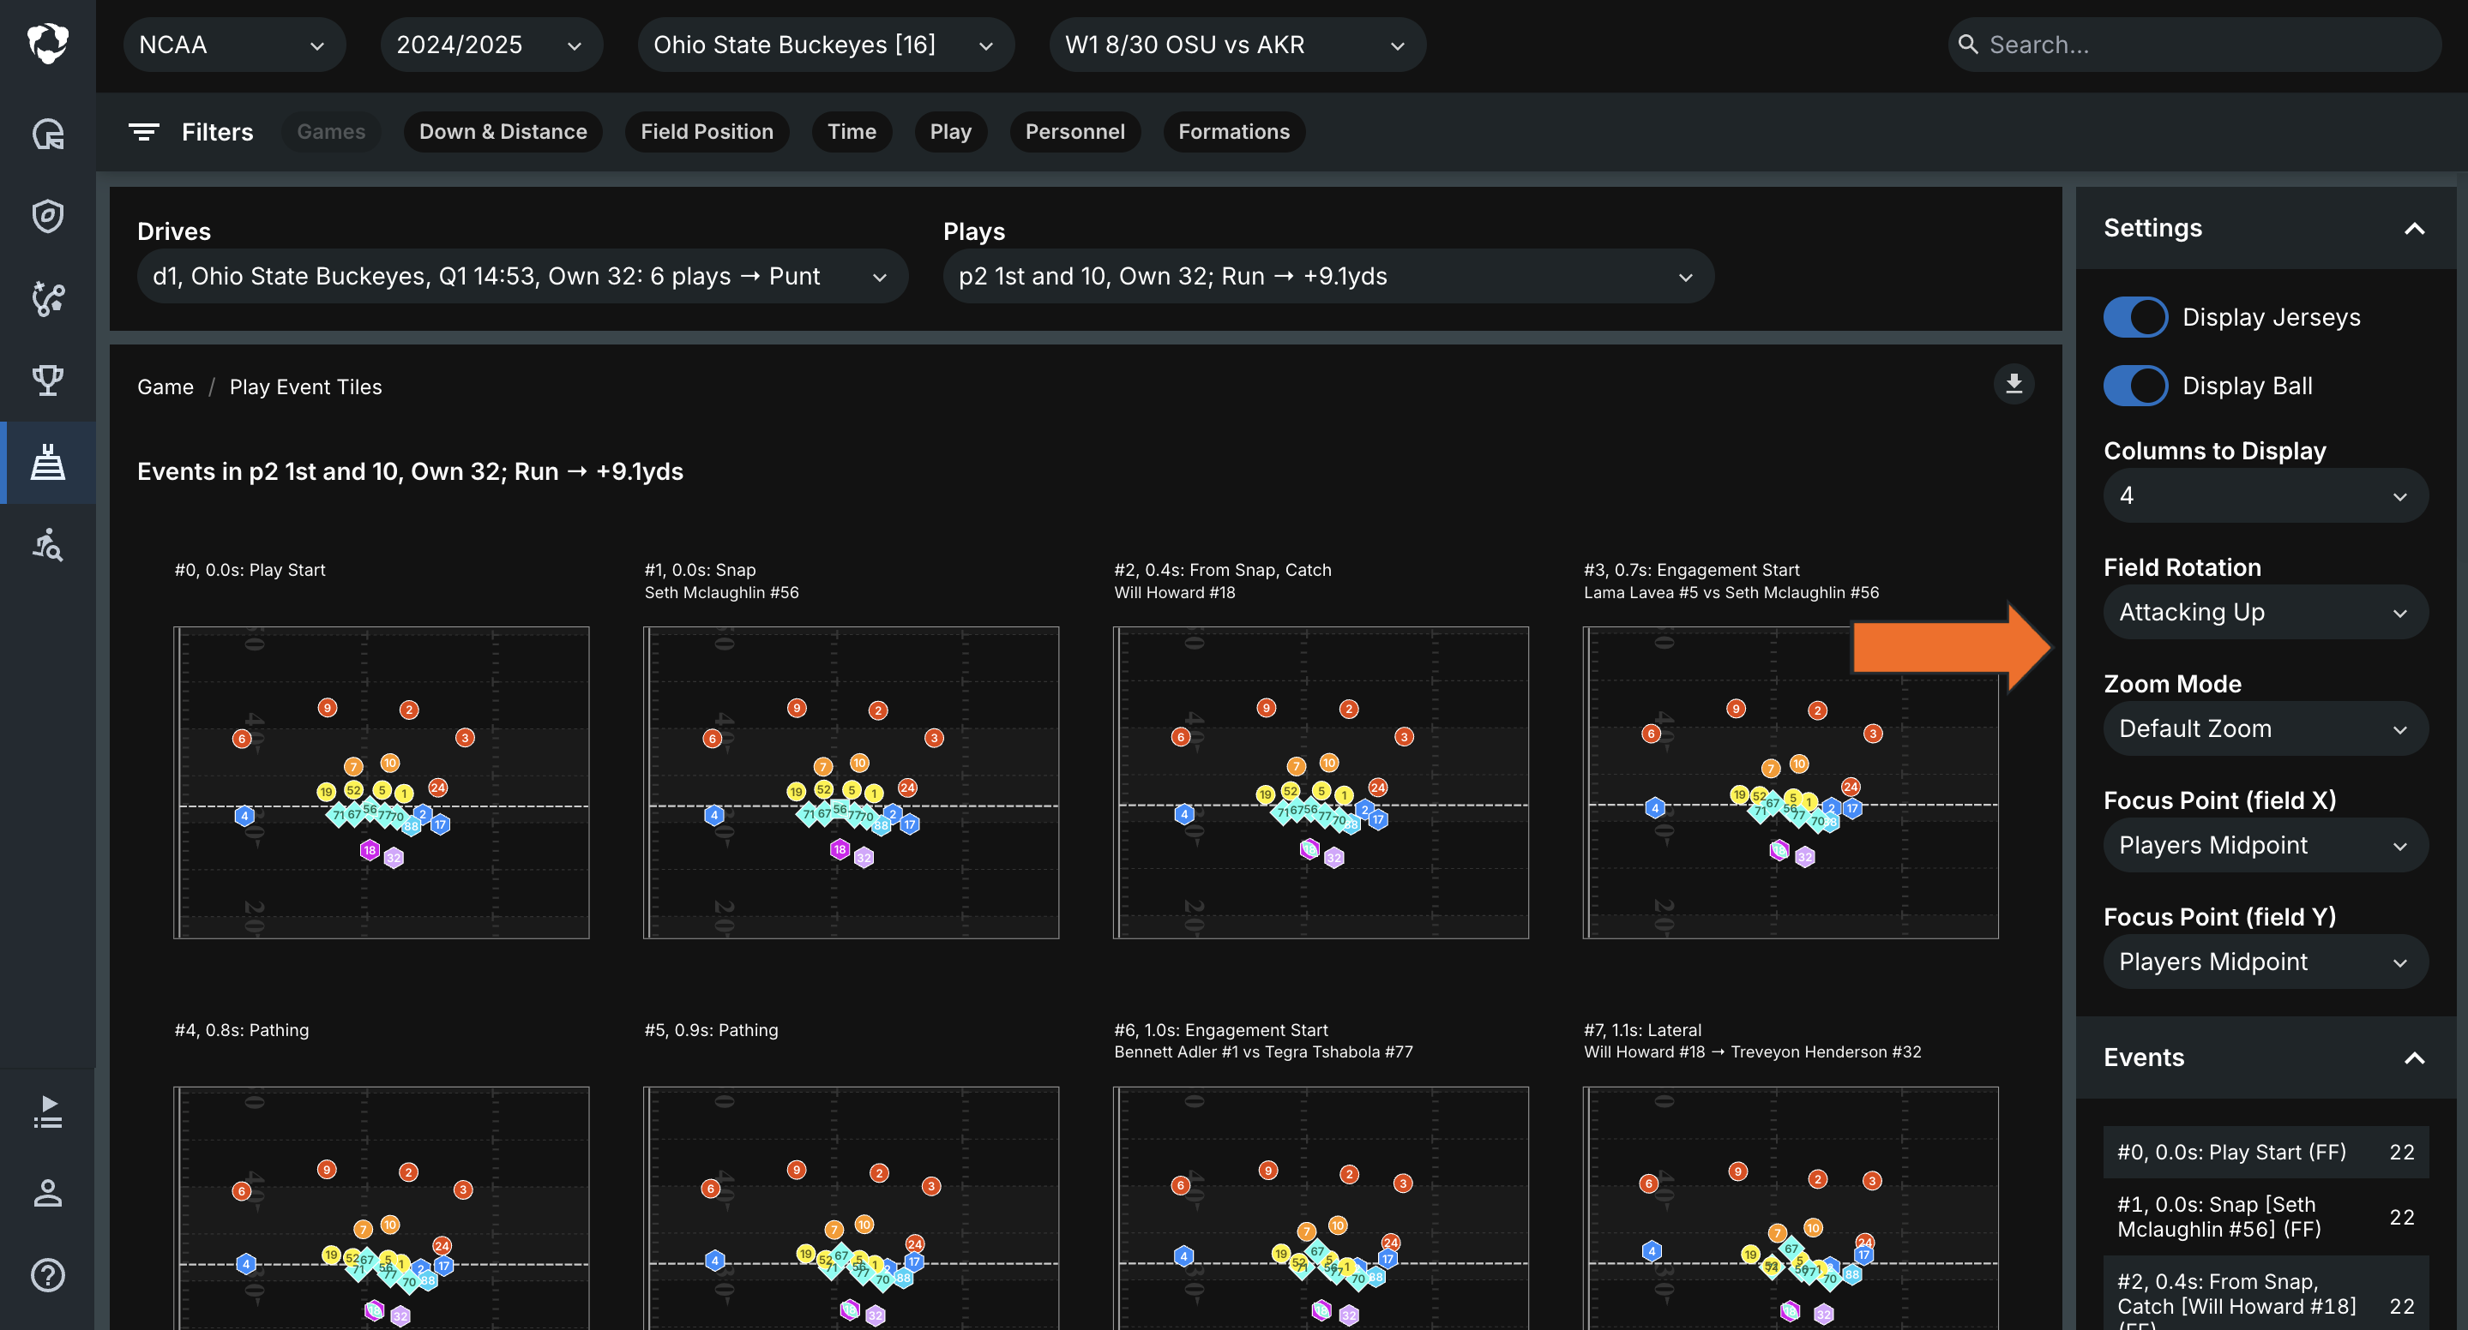Image resolution: width=2468 pixels, height=1330 pixels.
Task: Open the W1 8/30 OSU vs AKR dropdown
Action: (x=1237, y=44)
